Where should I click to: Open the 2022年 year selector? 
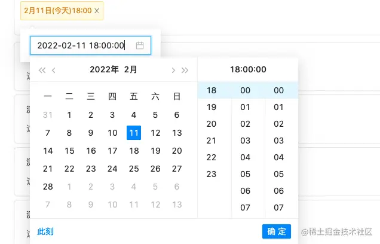tap(104, 69)
